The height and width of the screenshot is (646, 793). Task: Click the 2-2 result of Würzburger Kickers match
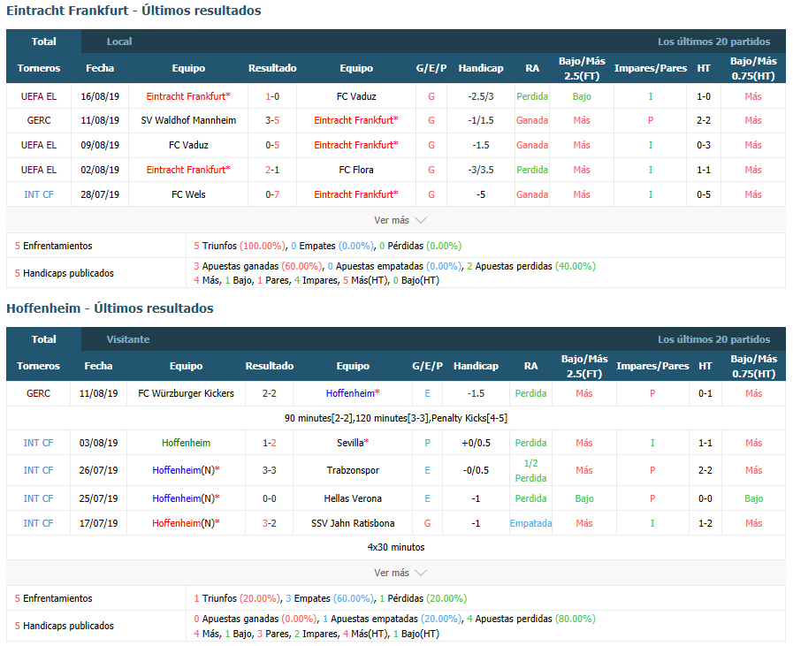coord(269,393)
